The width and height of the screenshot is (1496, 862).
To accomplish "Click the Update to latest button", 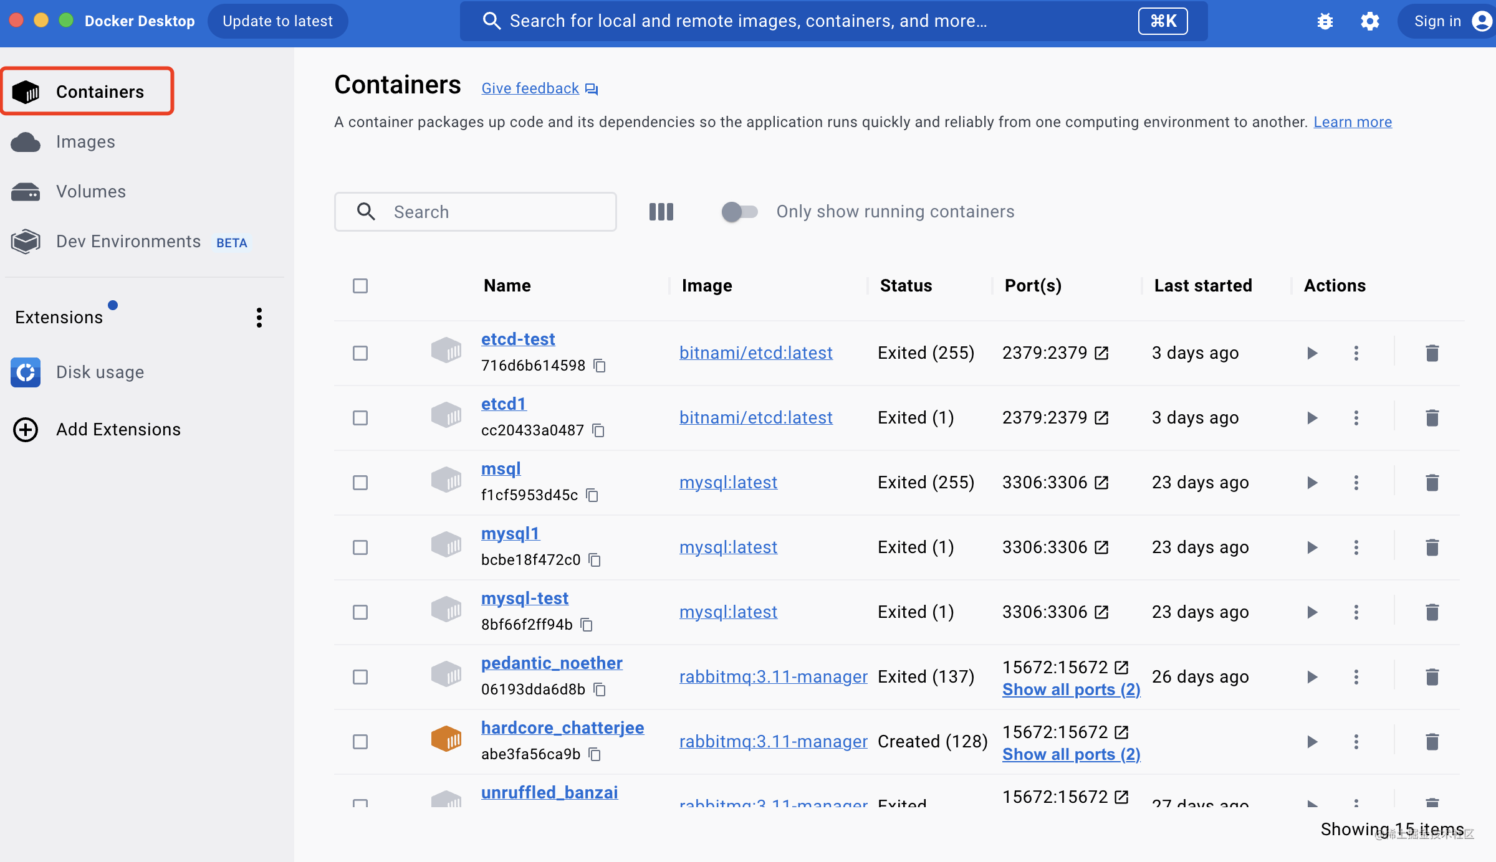I will (277, 21).
